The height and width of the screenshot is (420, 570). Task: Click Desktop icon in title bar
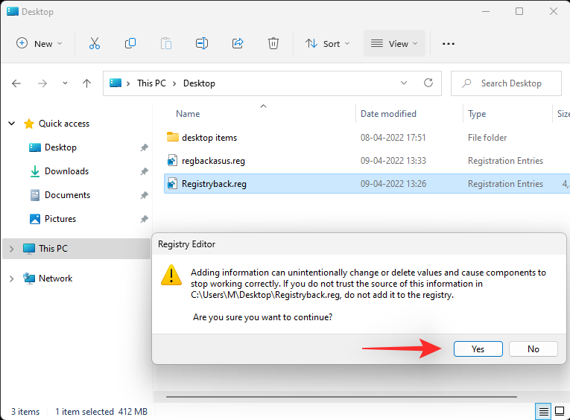click(x=13, y=11)
